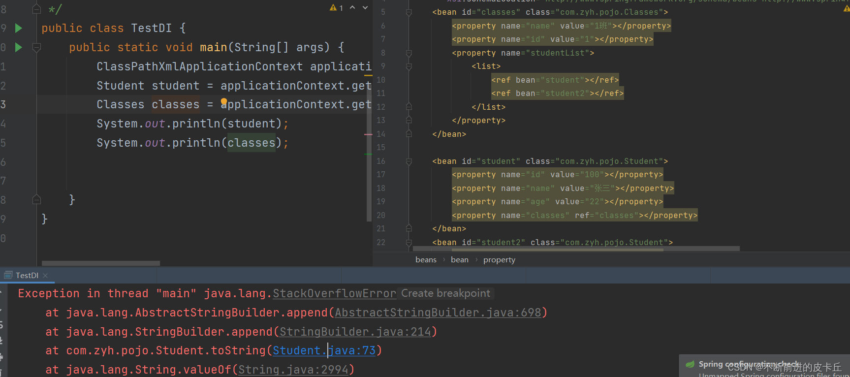Click the class name TestDI in declaration
Viewport: 850px width, 377px height.
click(x=151, y=28)
